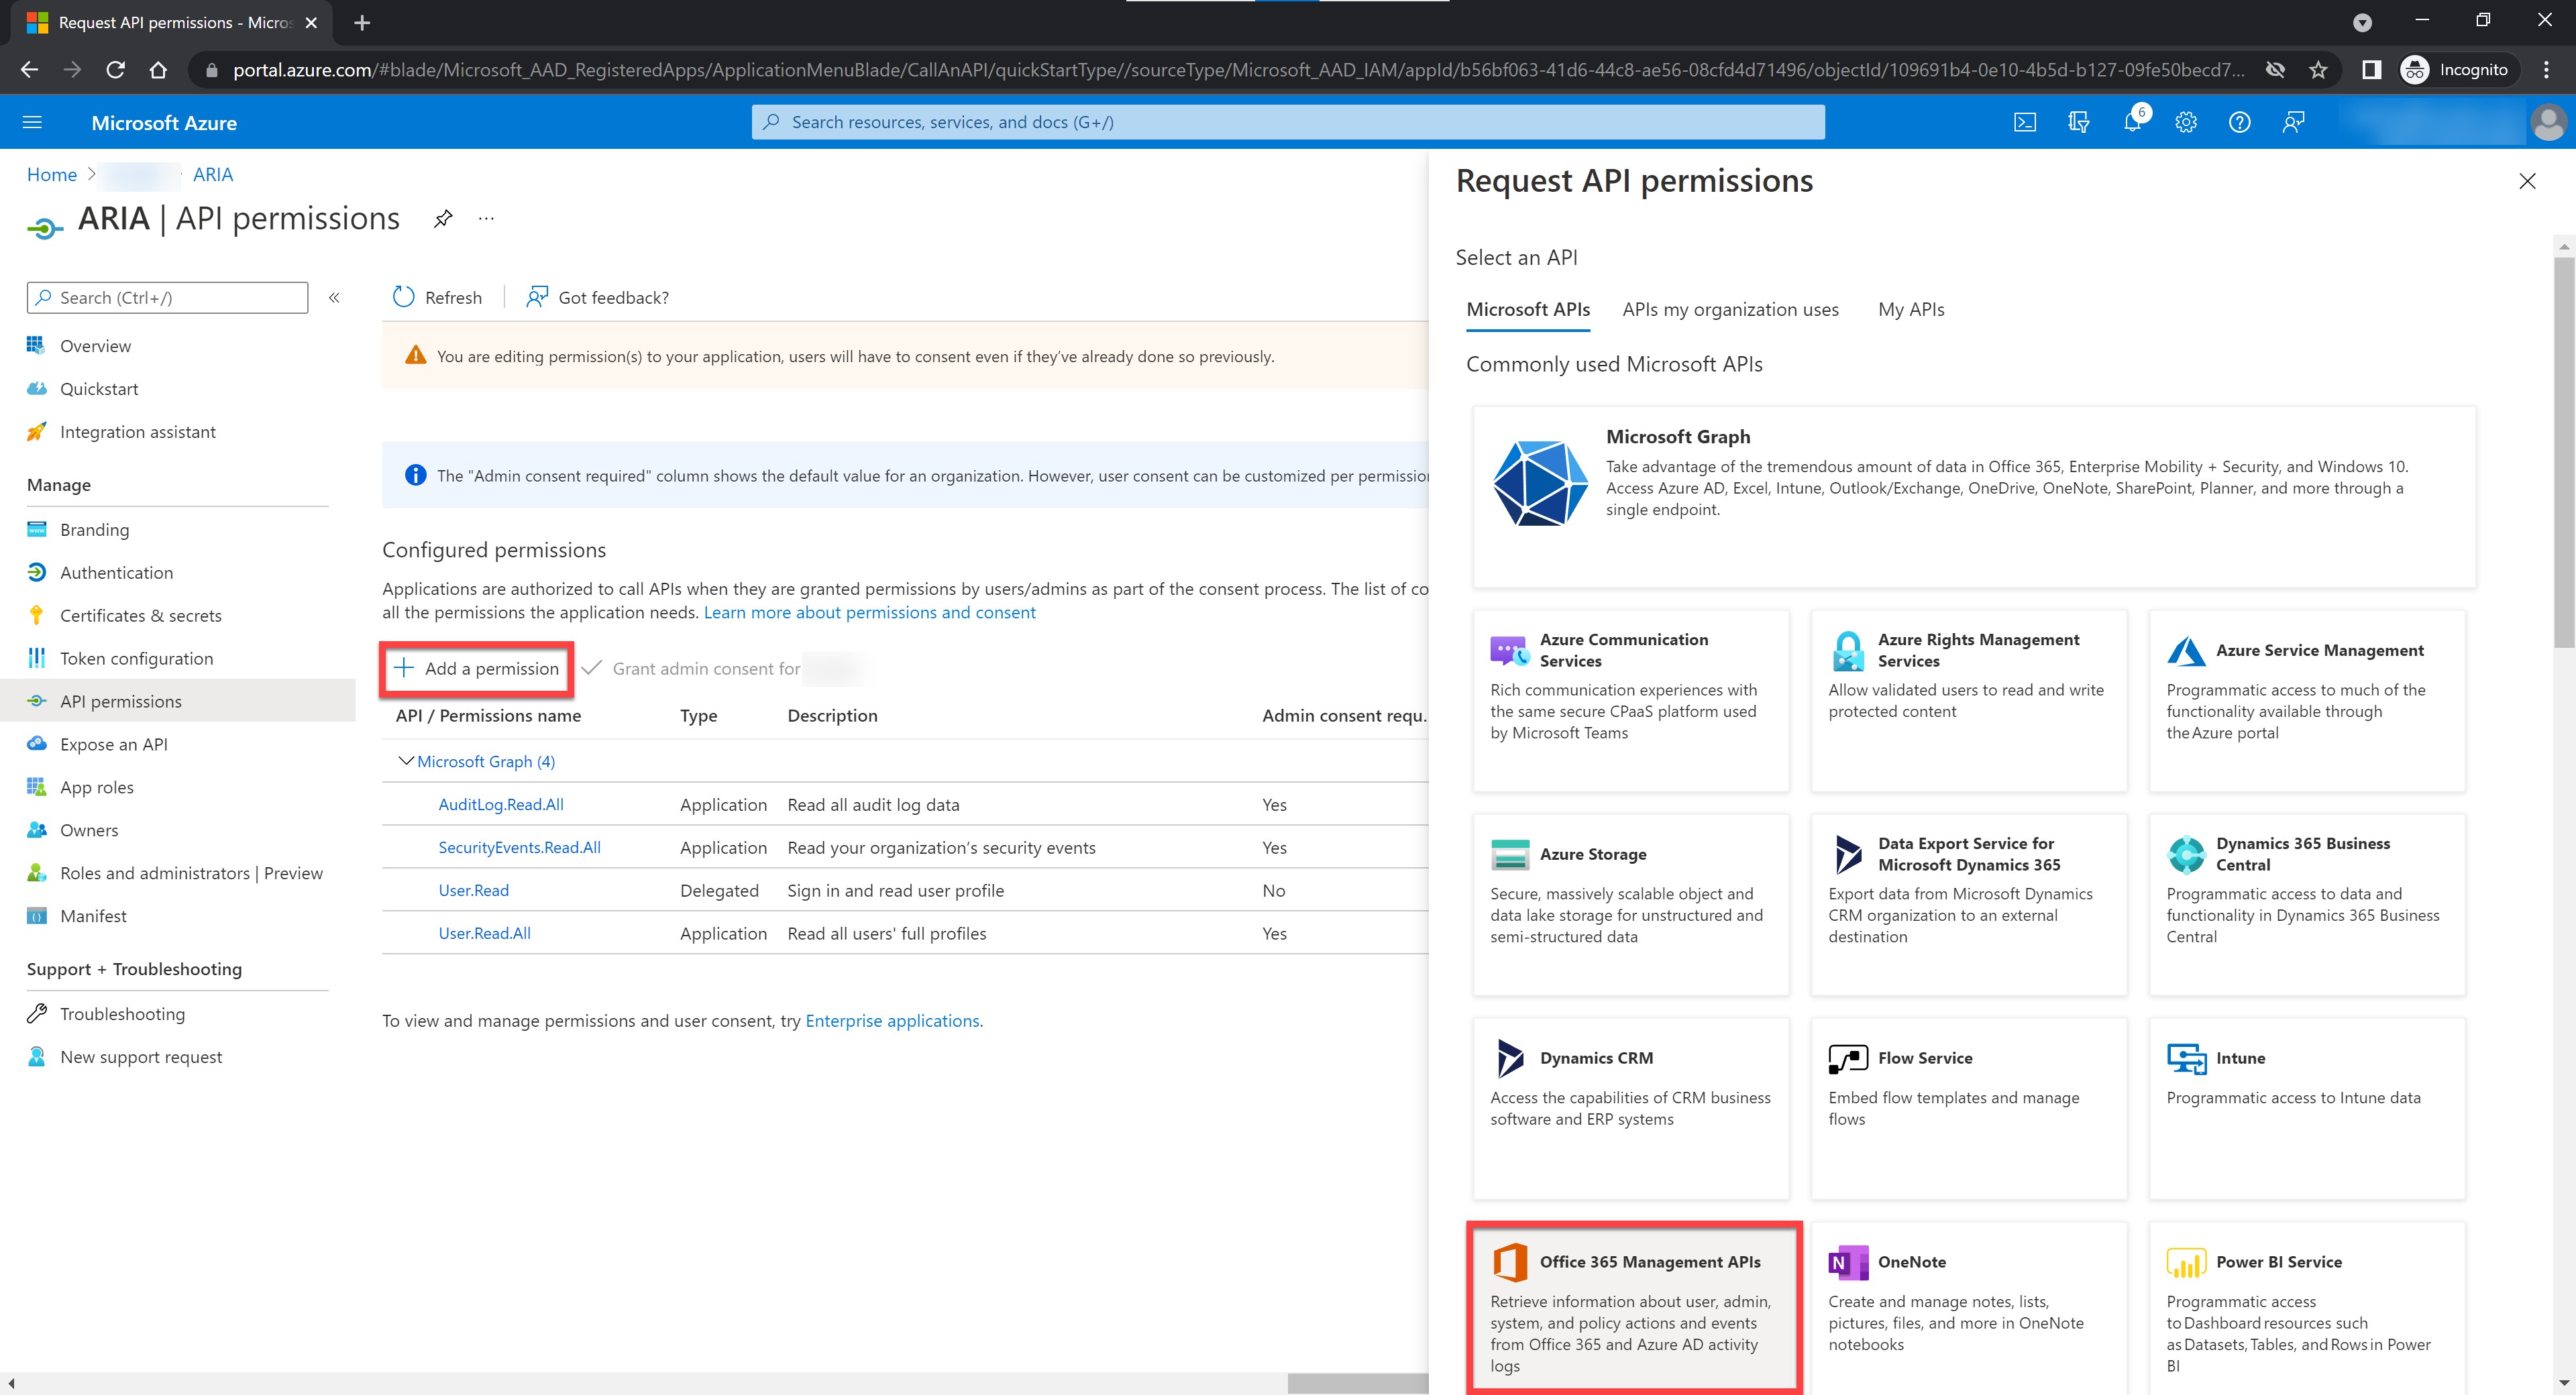Screen dimensions: 2576x1395
Task: Click the help question mark icon
Action: (x=2239, y=122)
